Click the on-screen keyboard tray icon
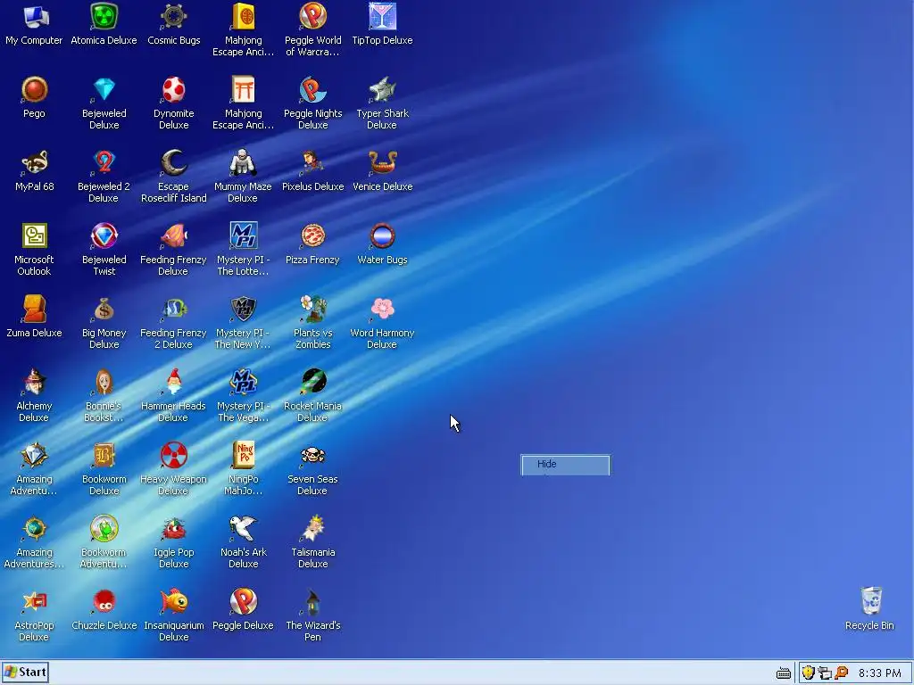The height and width of the screenshot is (685, 914). pos(784,674)
